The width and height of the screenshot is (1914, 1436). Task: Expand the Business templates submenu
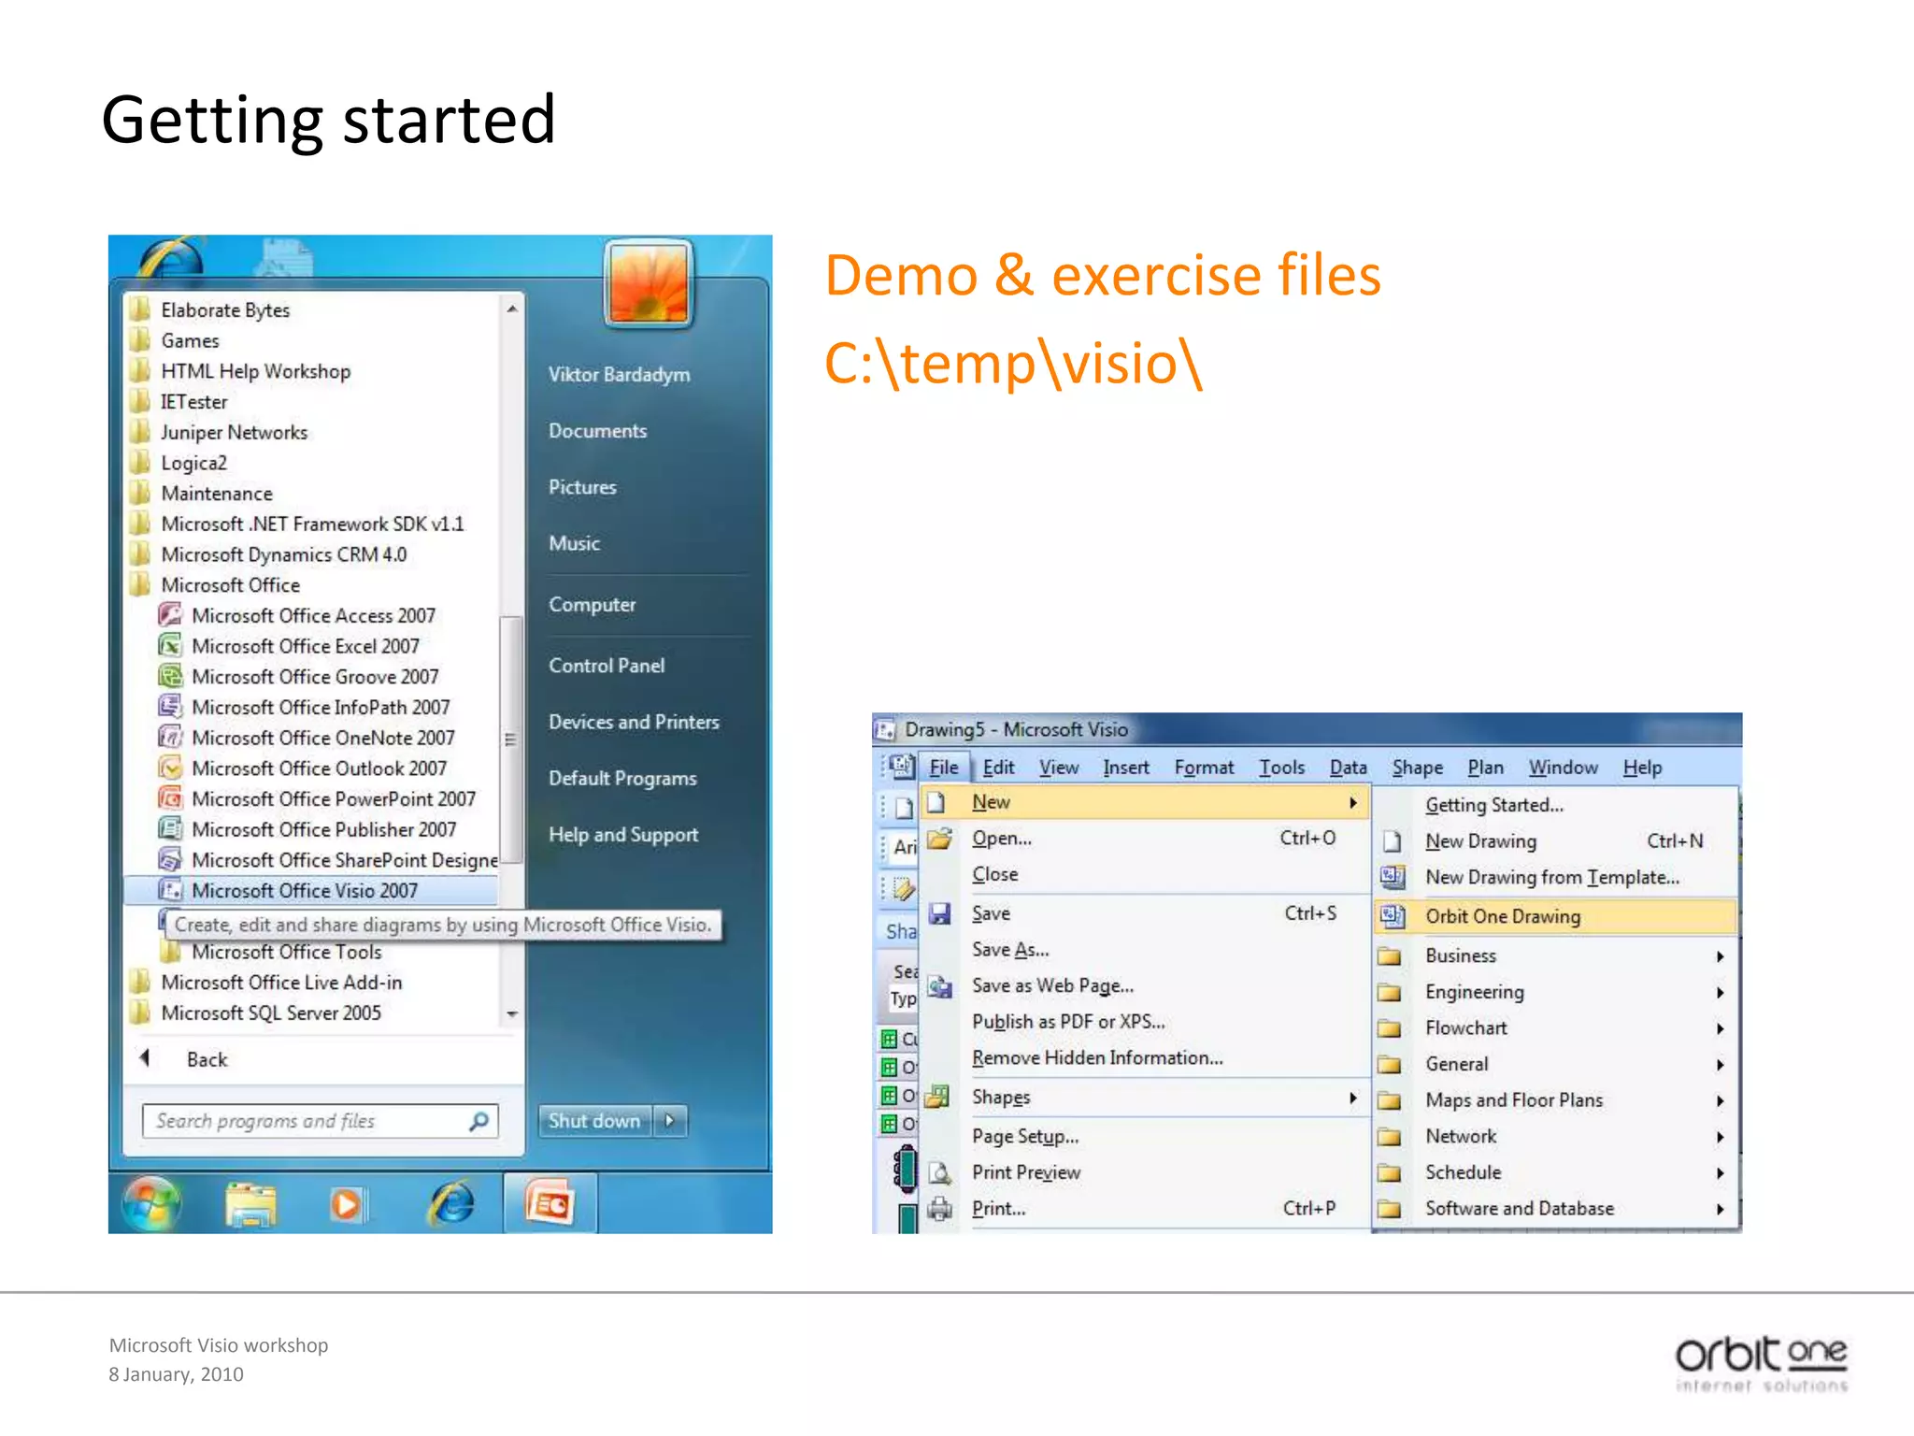tap(1720, 956)
